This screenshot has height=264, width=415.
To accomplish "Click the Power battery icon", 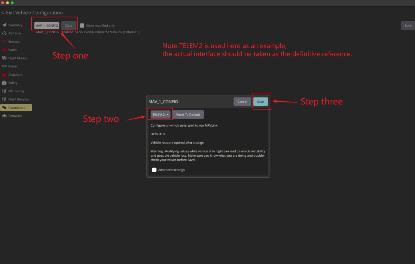I will [x=4, y=66].
